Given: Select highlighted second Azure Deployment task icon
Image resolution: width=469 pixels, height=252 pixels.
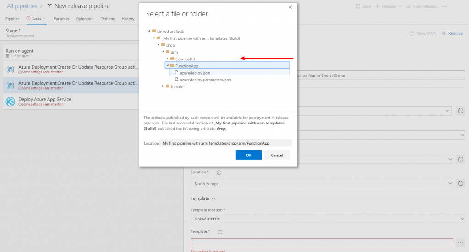Looking at the screenshot, I should point(11,86).
